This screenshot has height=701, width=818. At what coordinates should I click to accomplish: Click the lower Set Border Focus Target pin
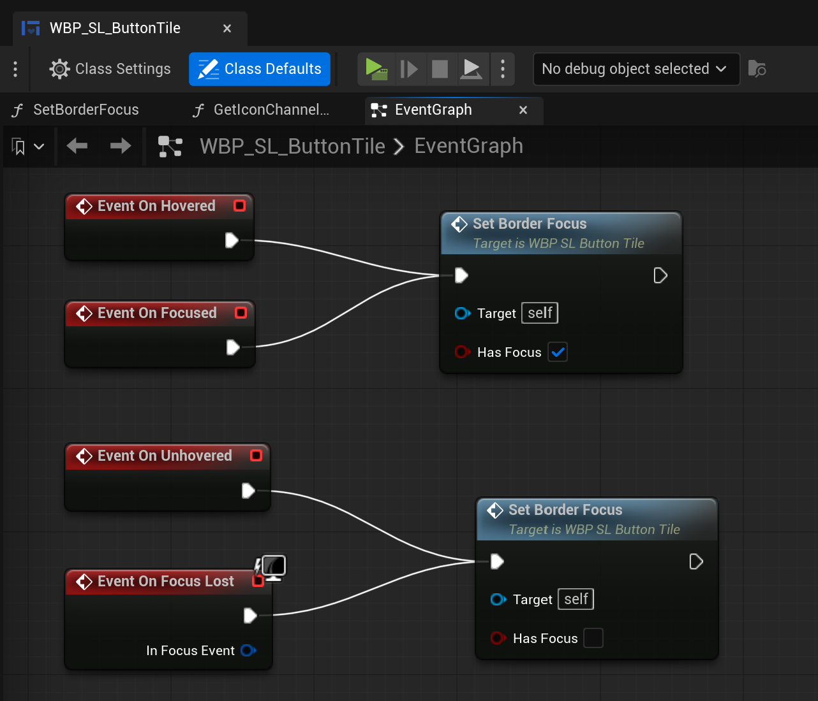(x=498, y=599)
